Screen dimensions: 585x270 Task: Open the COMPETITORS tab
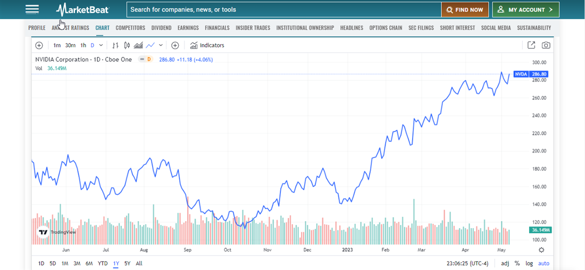click(x=130, y=28)
